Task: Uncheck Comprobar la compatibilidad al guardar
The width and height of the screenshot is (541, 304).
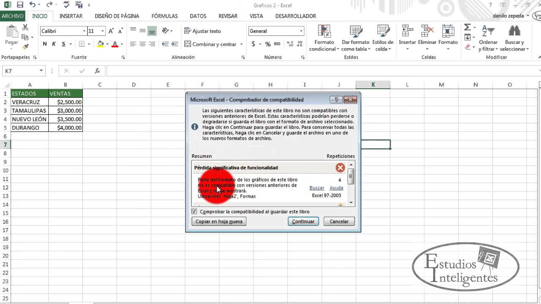Action: 194,212
